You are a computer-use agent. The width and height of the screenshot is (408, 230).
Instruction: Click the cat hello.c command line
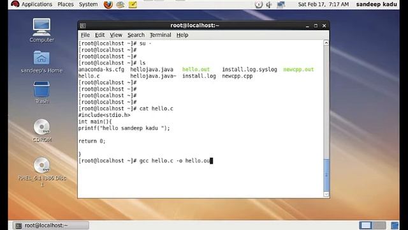[126, 109]
